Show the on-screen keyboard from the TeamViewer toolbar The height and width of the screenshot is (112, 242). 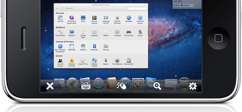pyautogui.click(x=86, y=86)
